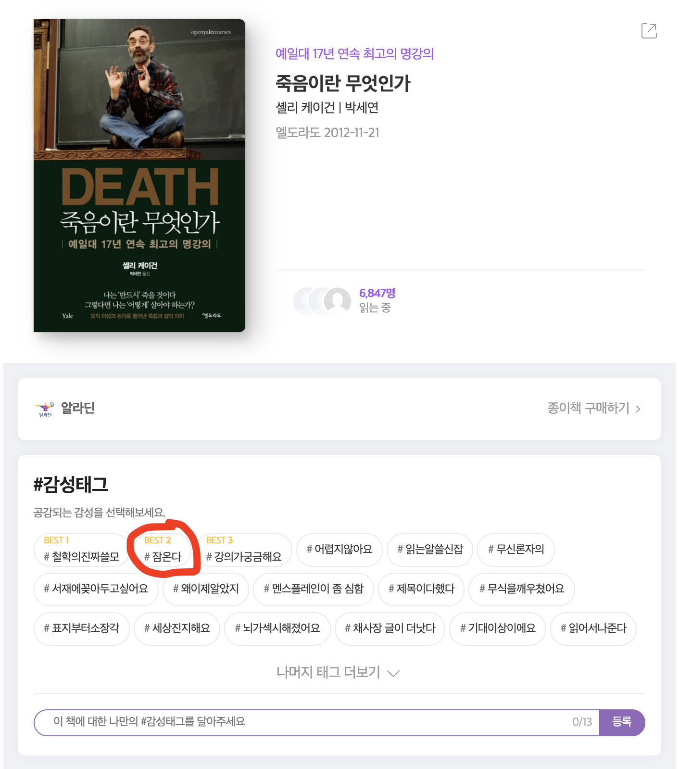Pick the # 읽어서나준다 tag
The height and width of the screenshot is (769, 679).
593,628
